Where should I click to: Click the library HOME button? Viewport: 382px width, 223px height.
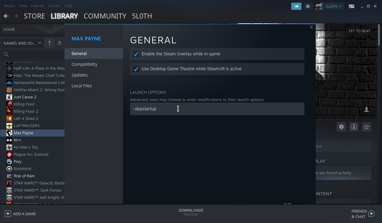point(9,29)
